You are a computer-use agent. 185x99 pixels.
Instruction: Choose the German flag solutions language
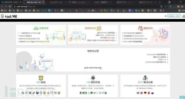[145, 93]
